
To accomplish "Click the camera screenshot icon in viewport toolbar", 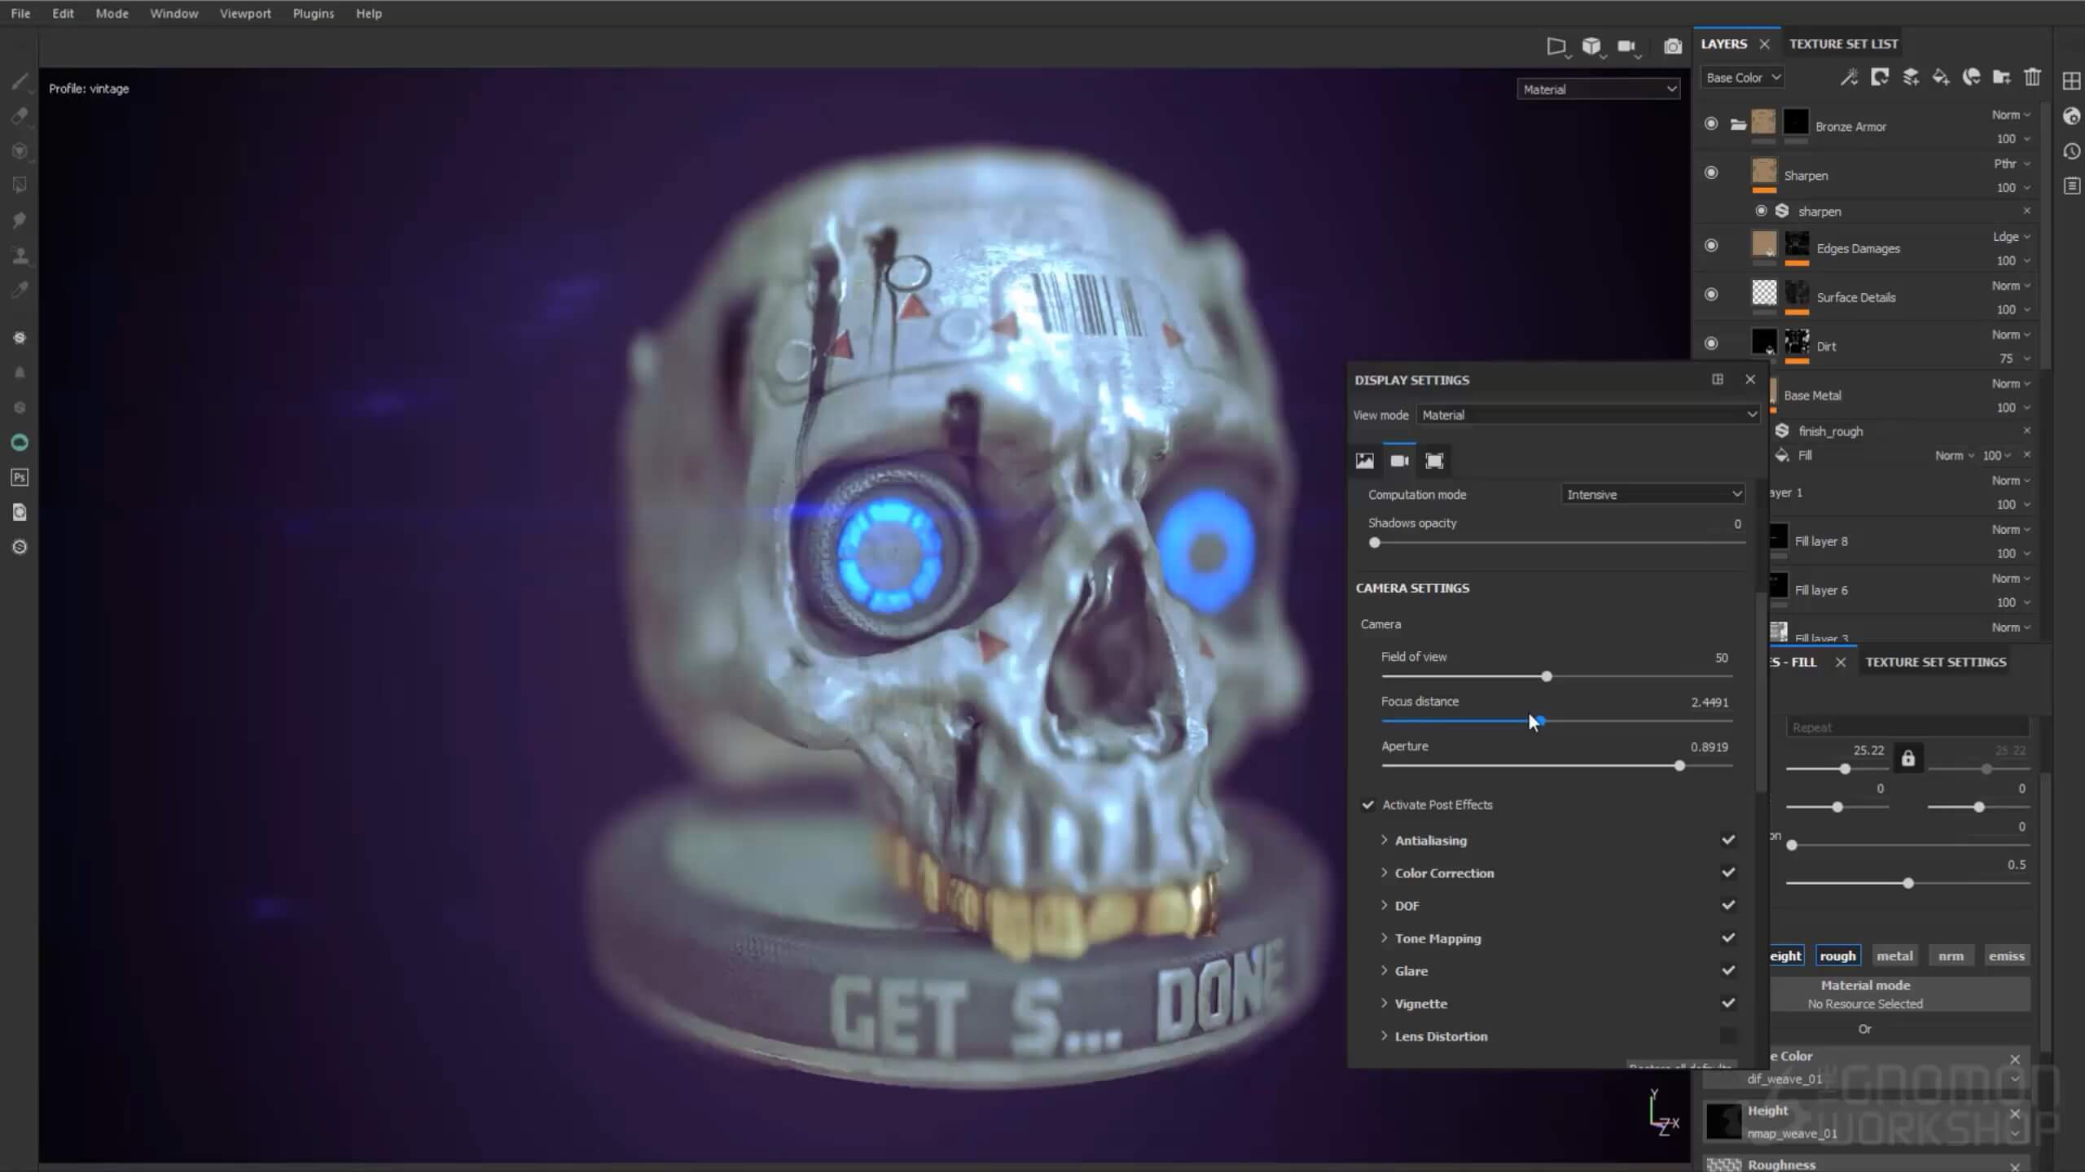I will 1672,46.
